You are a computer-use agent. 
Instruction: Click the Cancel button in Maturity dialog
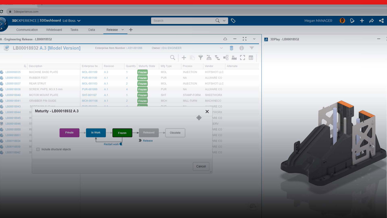tap(201, 166)
